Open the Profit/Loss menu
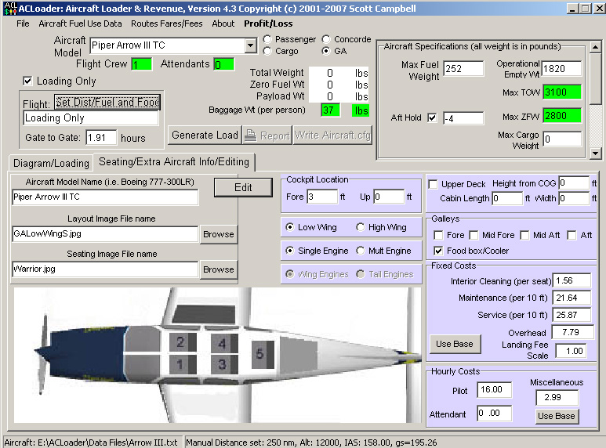Image resolution: width=606 pixels, height=448 pixels. point(268,23)
